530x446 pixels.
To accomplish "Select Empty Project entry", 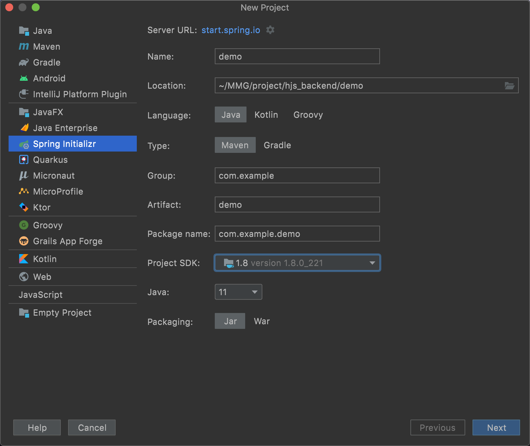I will 73,313.
